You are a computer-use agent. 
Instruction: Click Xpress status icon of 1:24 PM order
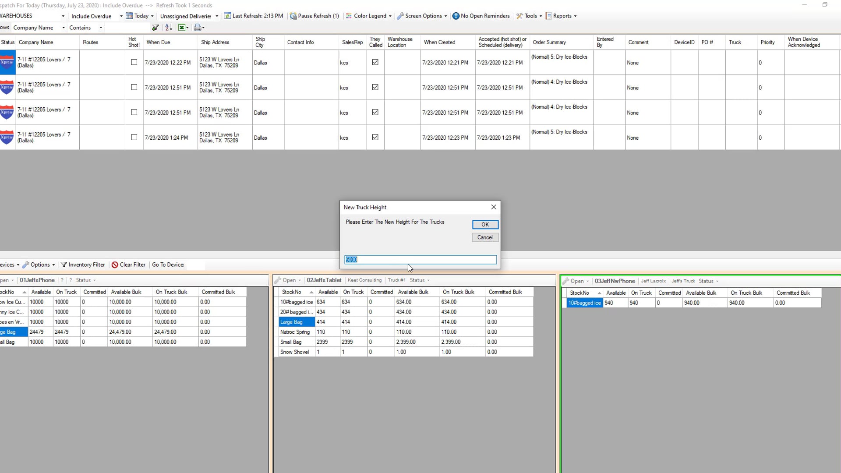(7, 138)
